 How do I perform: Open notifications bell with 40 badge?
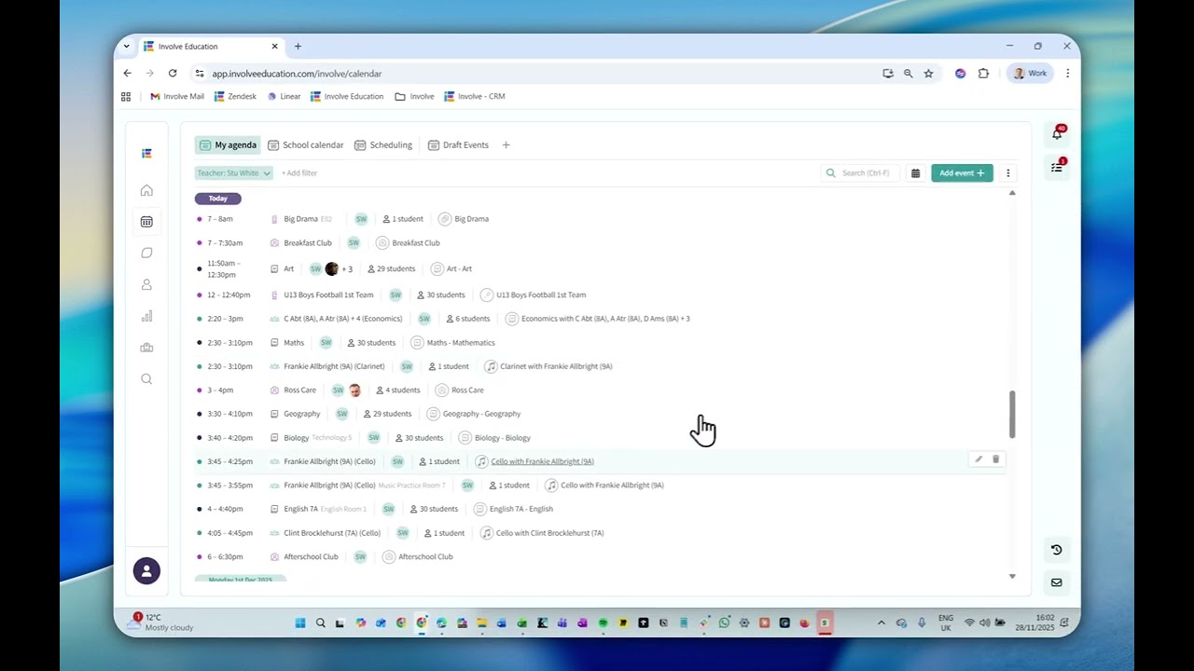pos(1057,133)
